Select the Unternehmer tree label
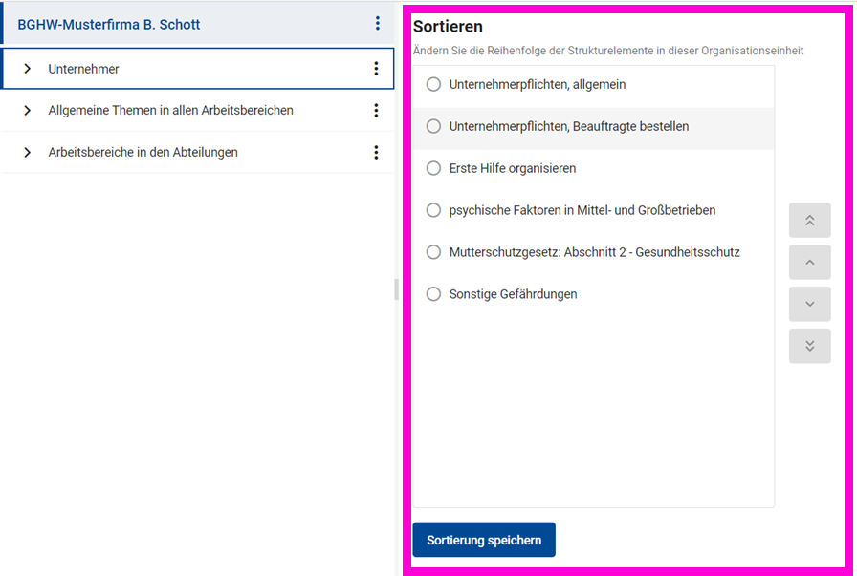Image resolution: width=857 pixels, height=576 pixels. coord(84,69)
